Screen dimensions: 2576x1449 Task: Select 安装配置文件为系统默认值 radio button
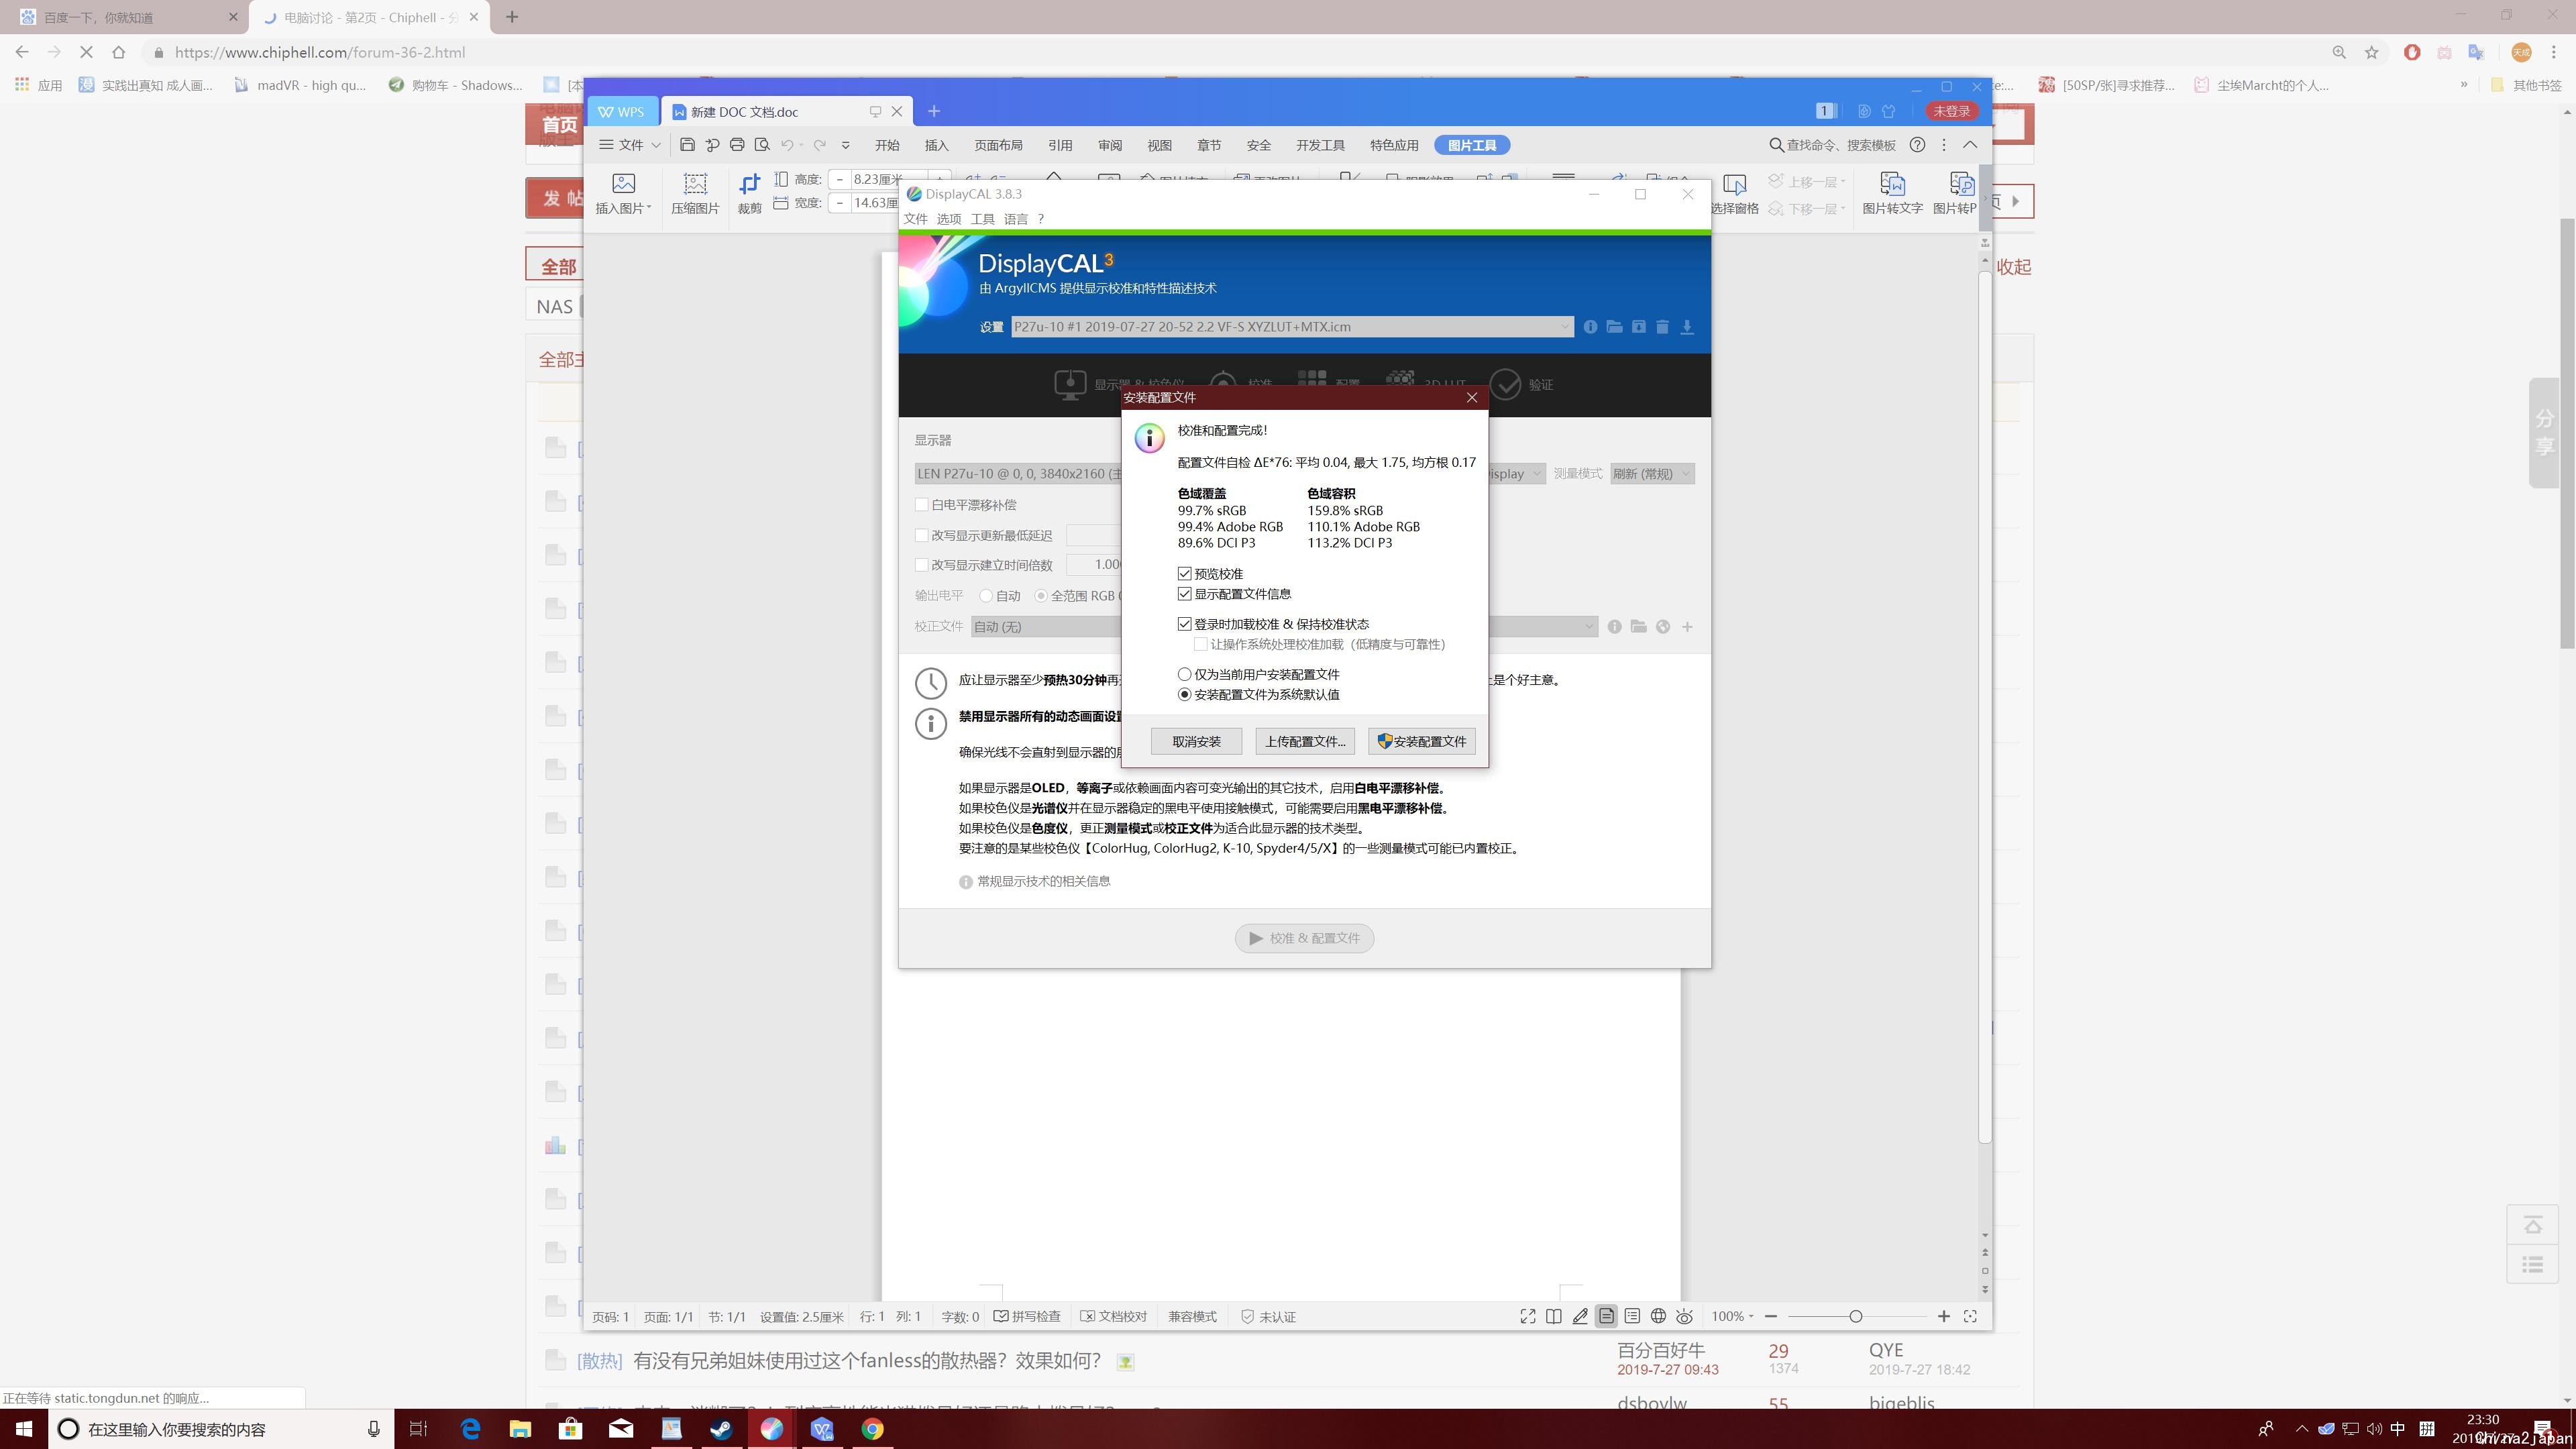pyautogui.click(x=1185, y=694)
